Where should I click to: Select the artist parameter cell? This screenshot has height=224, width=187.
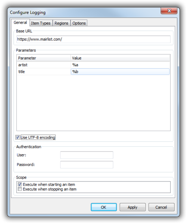pyautogui.click(x=44, y=65)
